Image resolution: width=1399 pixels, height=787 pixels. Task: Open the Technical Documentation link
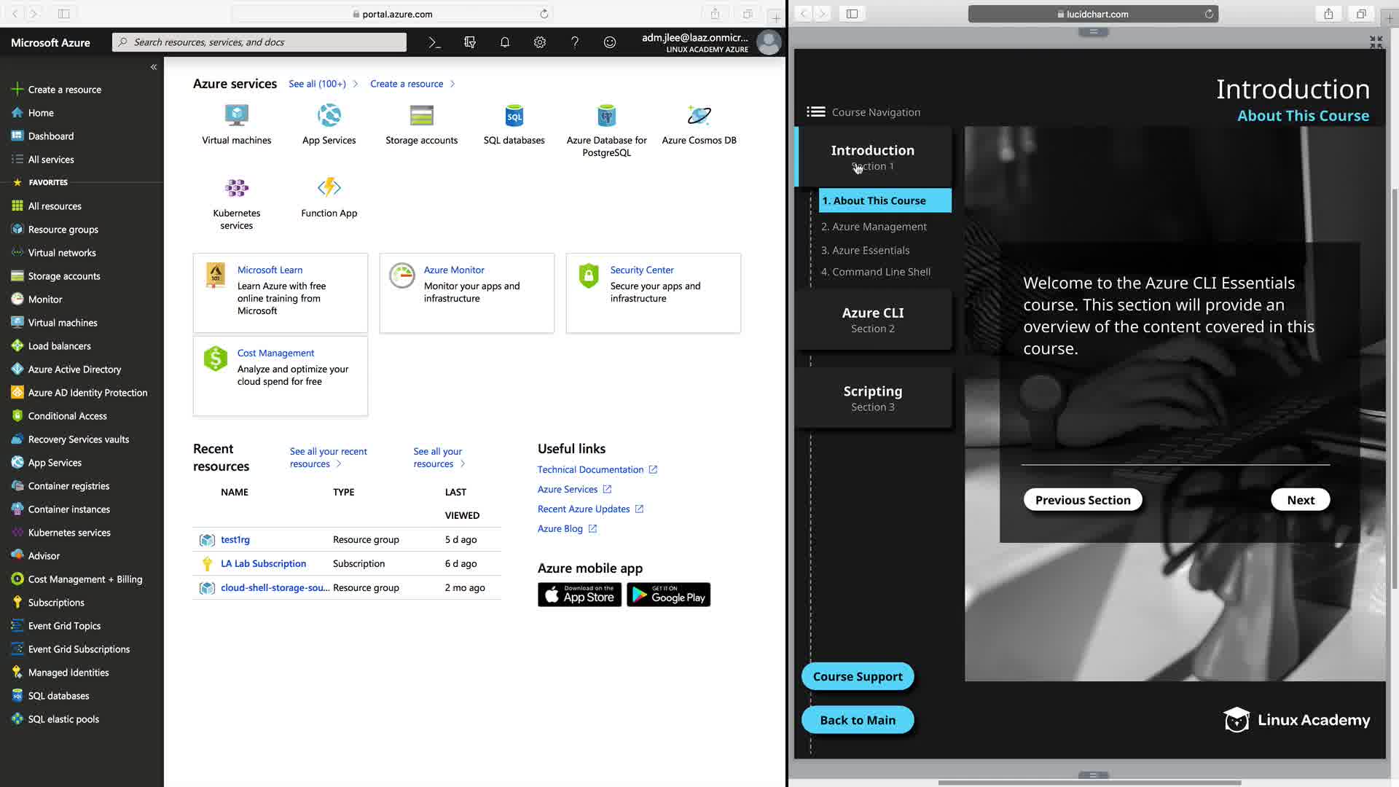click(x=590, y=470)
